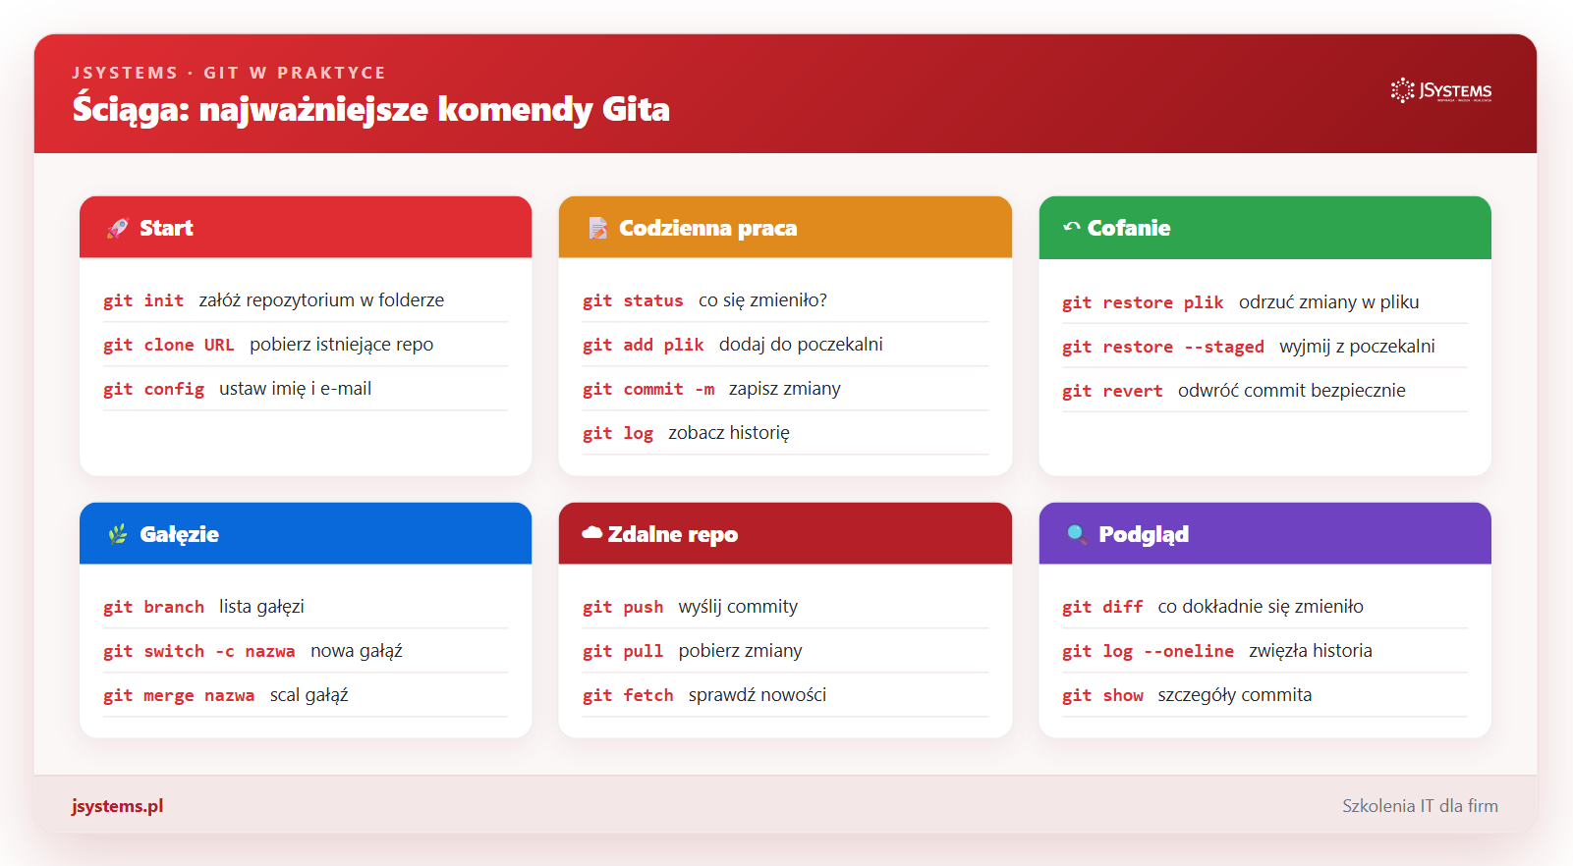
Task: Click the Gałęzie card heading
Action: tap(180, 534)
